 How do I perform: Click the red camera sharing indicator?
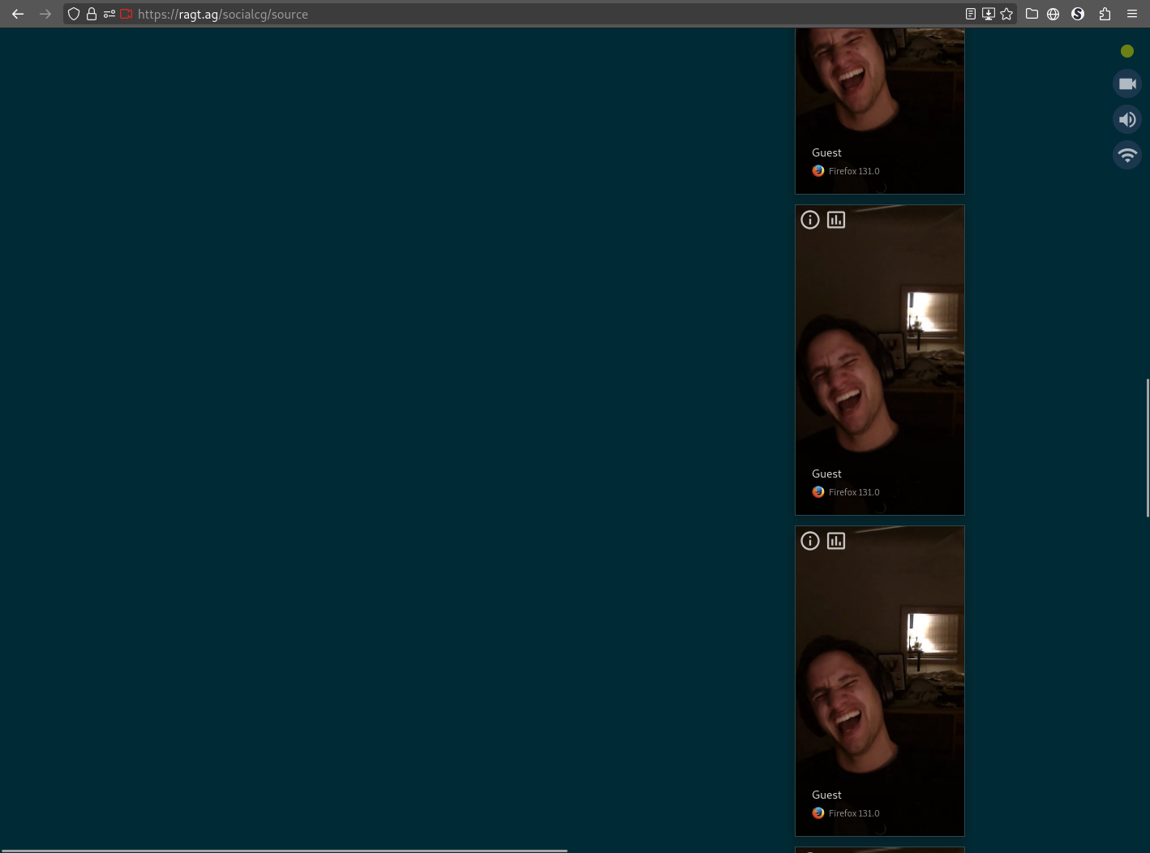pyautogui.click(x=127, y=14)
